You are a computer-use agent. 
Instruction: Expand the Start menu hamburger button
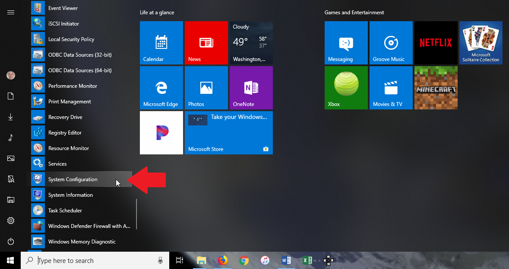point(11,13)
